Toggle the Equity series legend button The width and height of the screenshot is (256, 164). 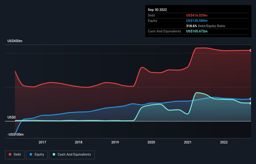[x=37, y=155]
